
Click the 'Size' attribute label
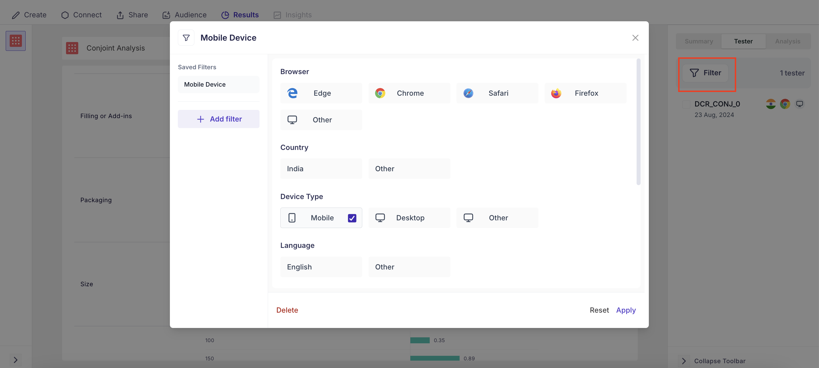click(x=87, y=284)
